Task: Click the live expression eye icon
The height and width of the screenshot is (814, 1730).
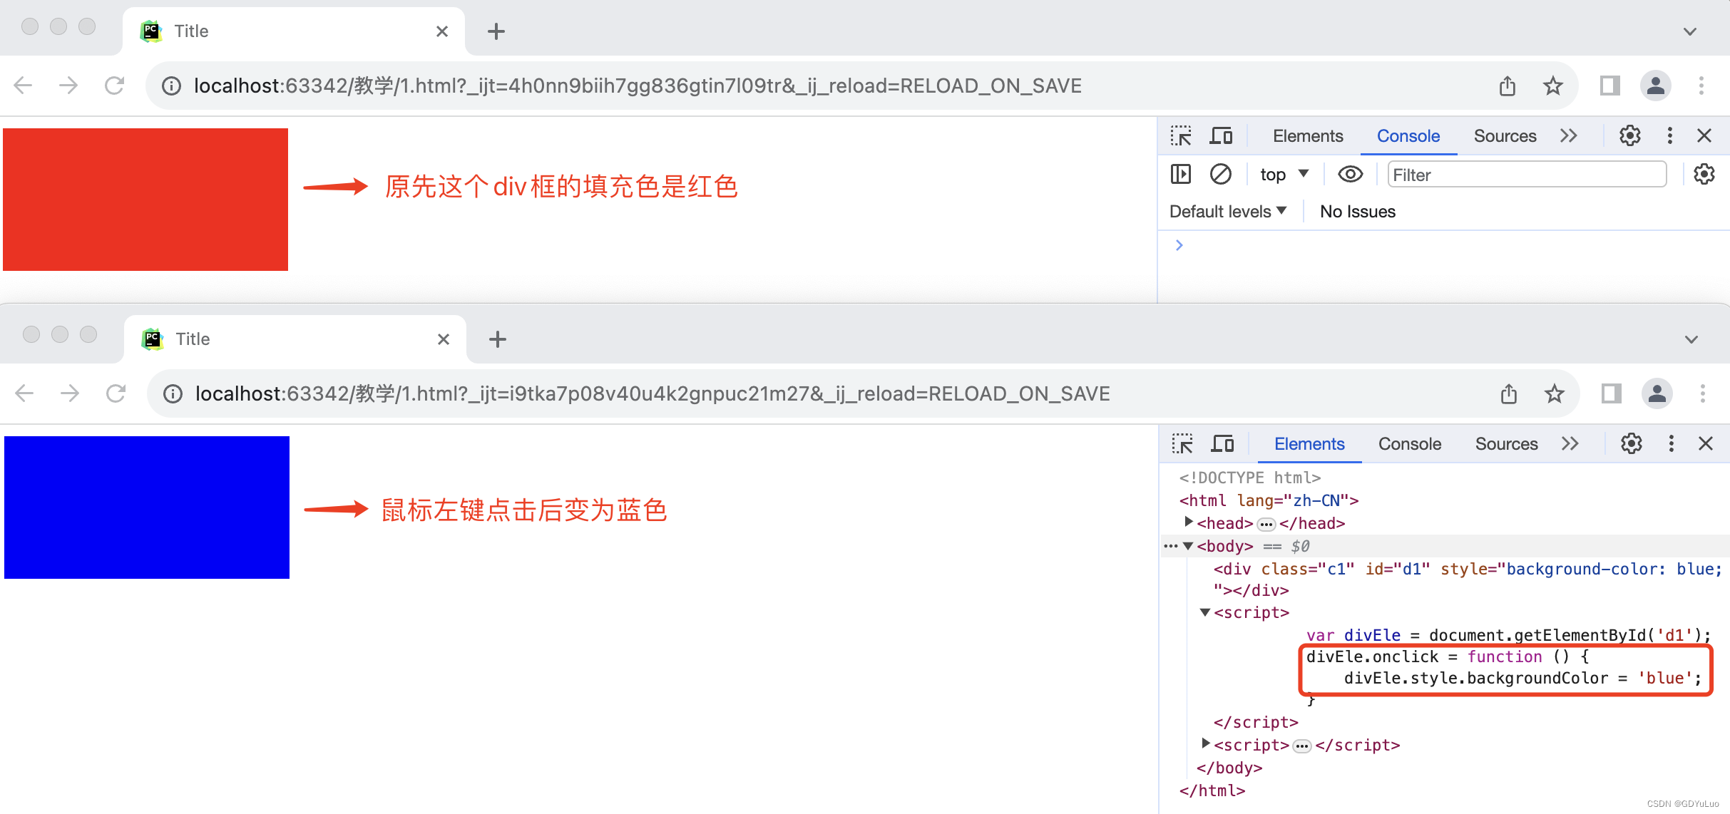Action: pos(1350,174)
